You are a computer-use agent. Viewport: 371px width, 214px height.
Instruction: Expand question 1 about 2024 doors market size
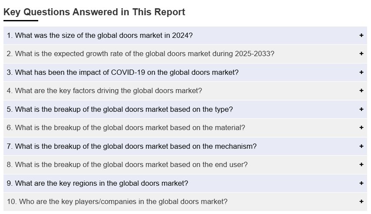(99, 36)
